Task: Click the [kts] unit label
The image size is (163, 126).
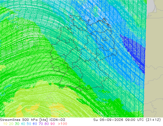Action: pyautogui.click(x=44, y=120)
